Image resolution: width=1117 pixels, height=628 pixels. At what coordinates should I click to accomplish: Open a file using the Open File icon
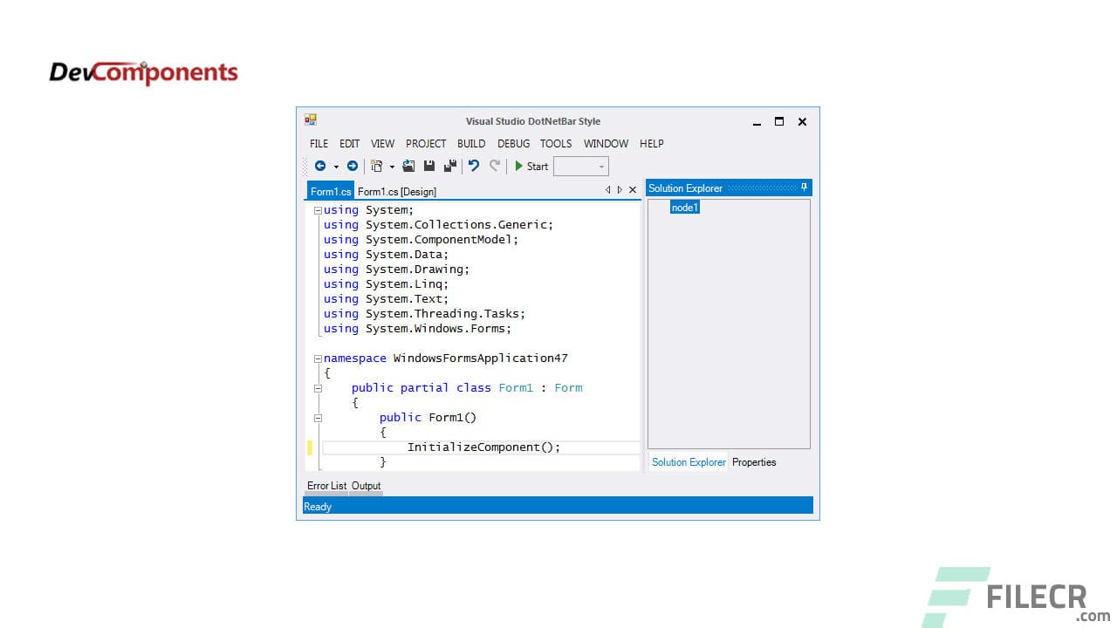408,166
